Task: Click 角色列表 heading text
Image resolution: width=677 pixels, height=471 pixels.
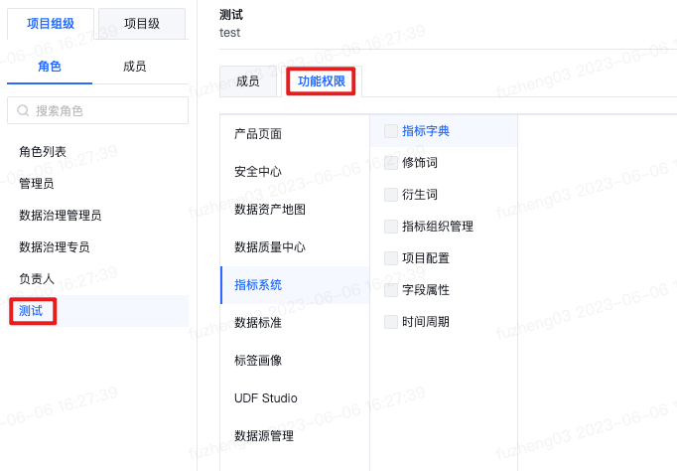Action: pyautogui.click(x=43, y=152)
